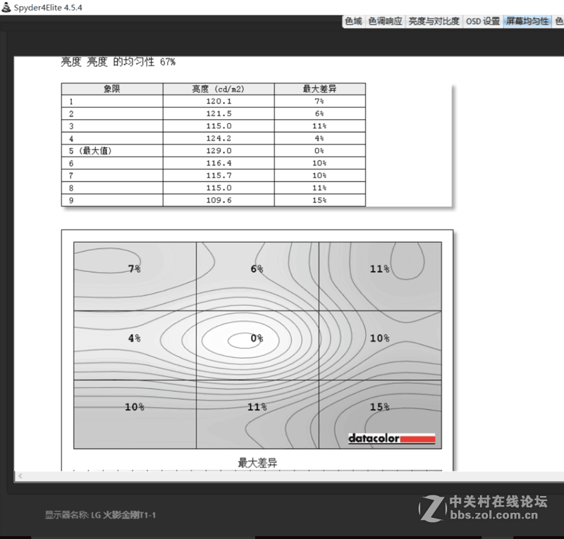564x539 pixels.
Task: Click the Spyder4Elite app icon in title bar
Action: [6, 7]
